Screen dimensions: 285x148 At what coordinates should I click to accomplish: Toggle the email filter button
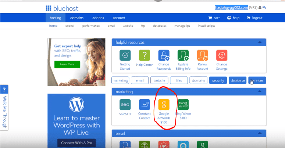point(140,80)
